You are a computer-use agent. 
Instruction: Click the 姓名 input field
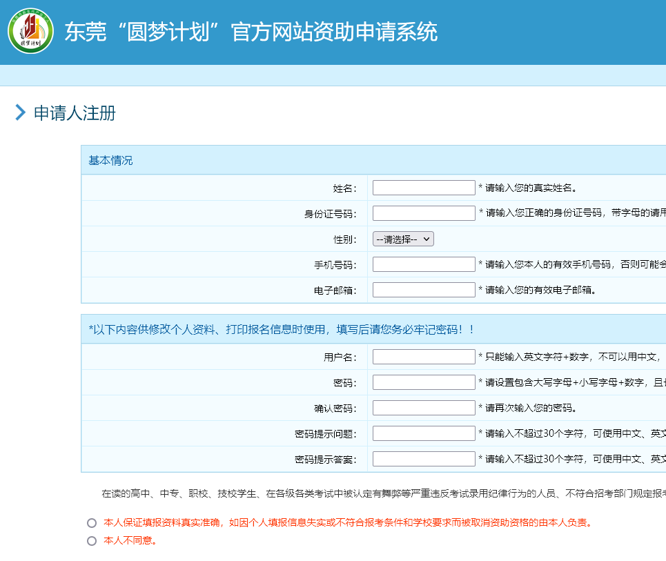[424, 188]
